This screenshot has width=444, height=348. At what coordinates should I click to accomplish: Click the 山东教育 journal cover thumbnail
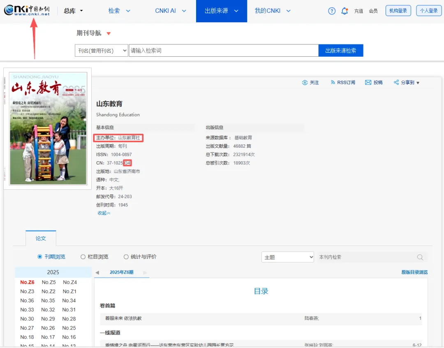48,129
